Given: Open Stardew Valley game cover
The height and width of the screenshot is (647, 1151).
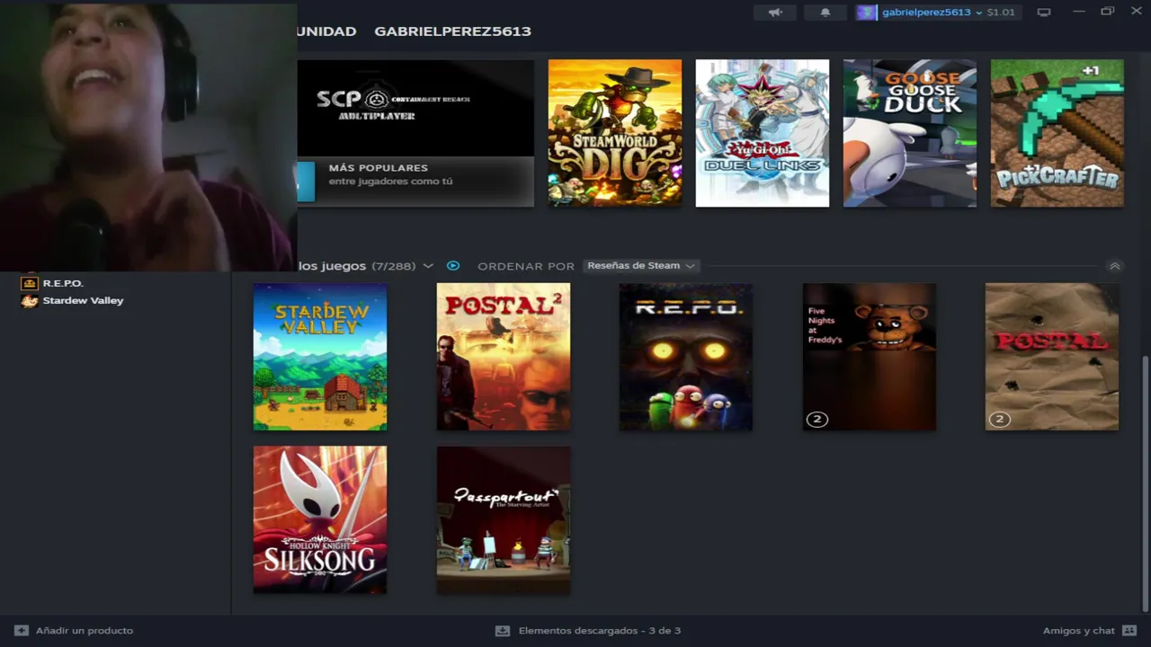Looking at the screenshot, I should pos(320,357).
